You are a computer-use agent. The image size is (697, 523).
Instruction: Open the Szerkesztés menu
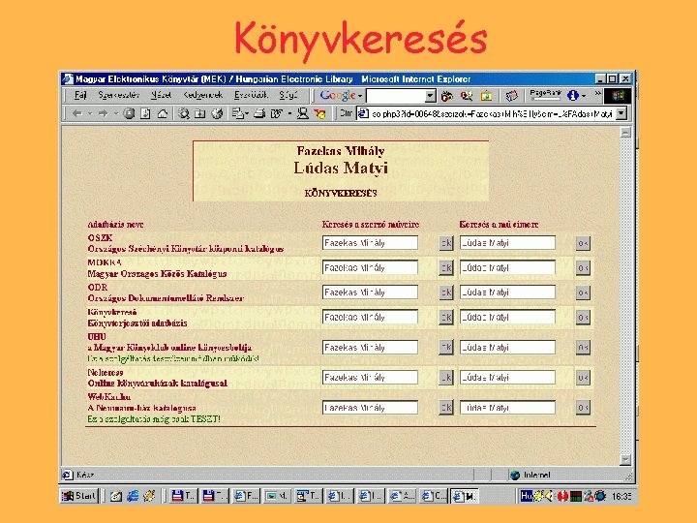[x=119, y=95]
